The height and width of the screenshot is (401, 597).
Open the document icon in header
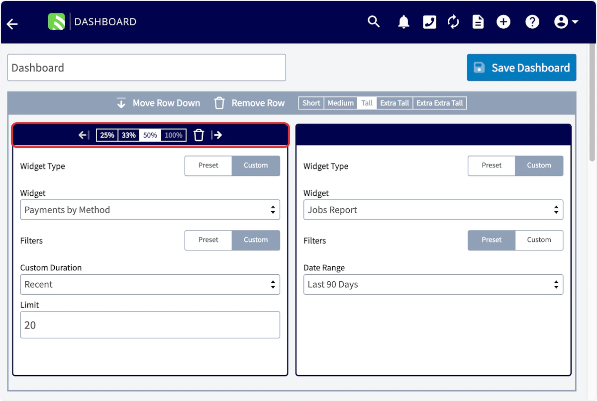478,22
